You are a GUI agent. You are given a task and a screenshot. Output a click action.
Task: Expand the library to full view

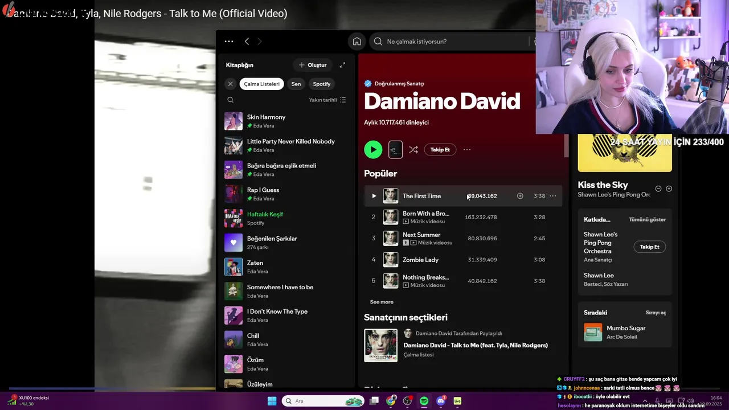click(342, 65)
